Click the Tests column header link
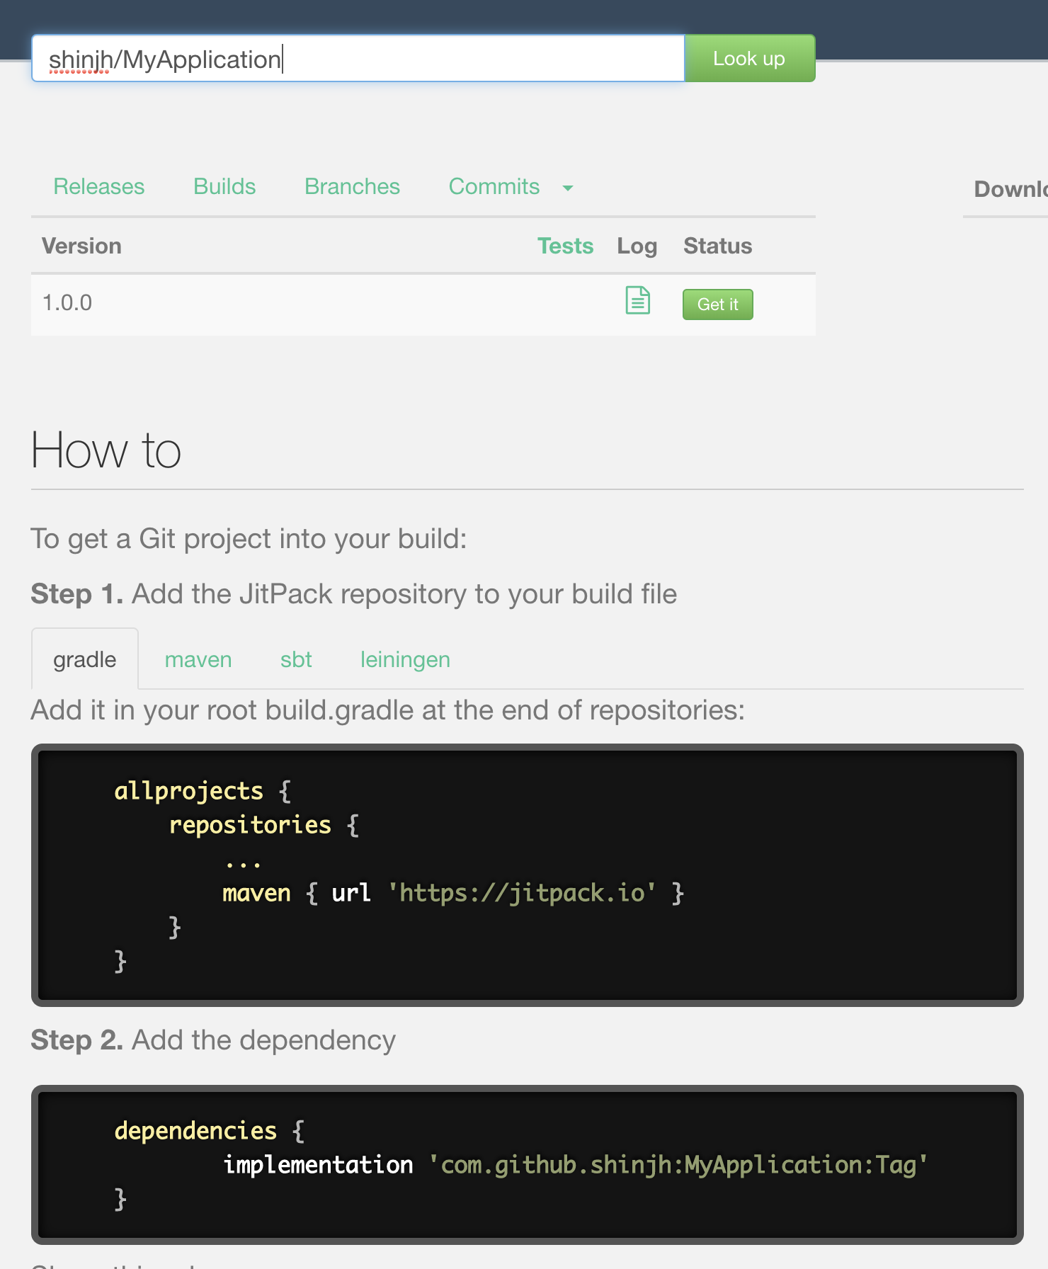 [565, 246]
